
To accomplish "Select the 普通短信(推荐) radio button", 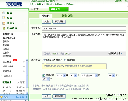I will 44,60.
